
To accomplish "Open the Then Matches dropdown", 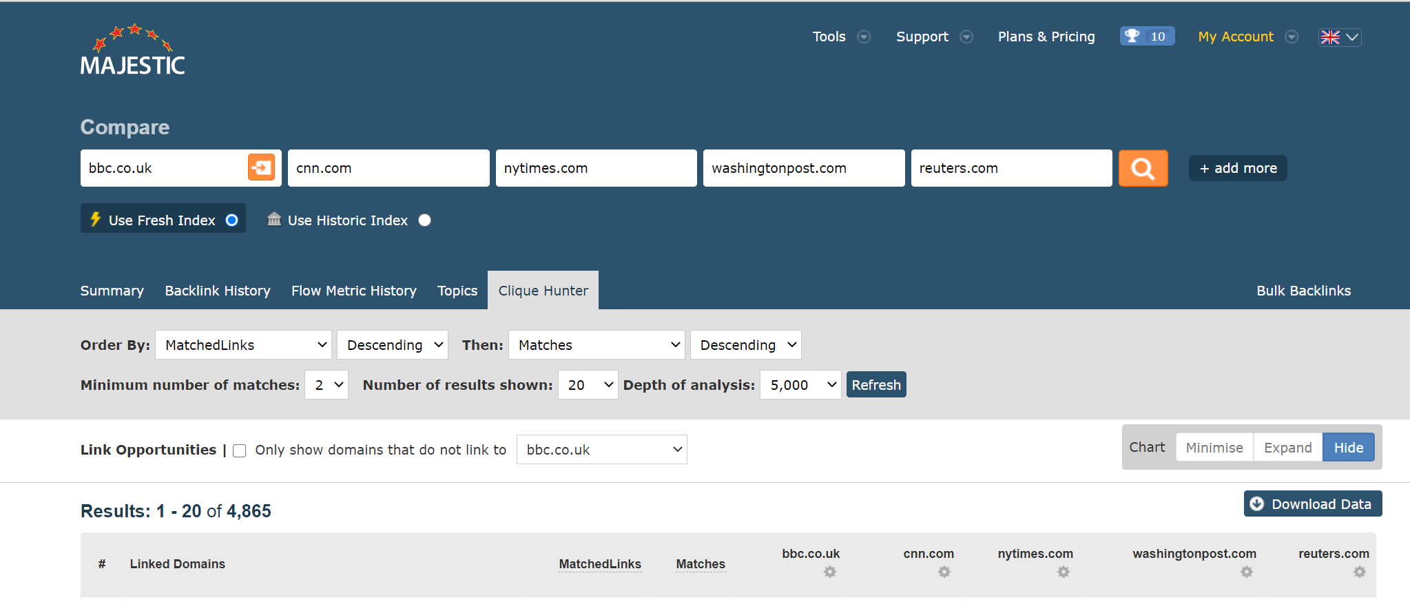I will [597, 345].
